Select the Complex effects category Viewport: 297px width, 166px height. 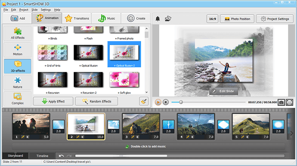click(18, 99)
